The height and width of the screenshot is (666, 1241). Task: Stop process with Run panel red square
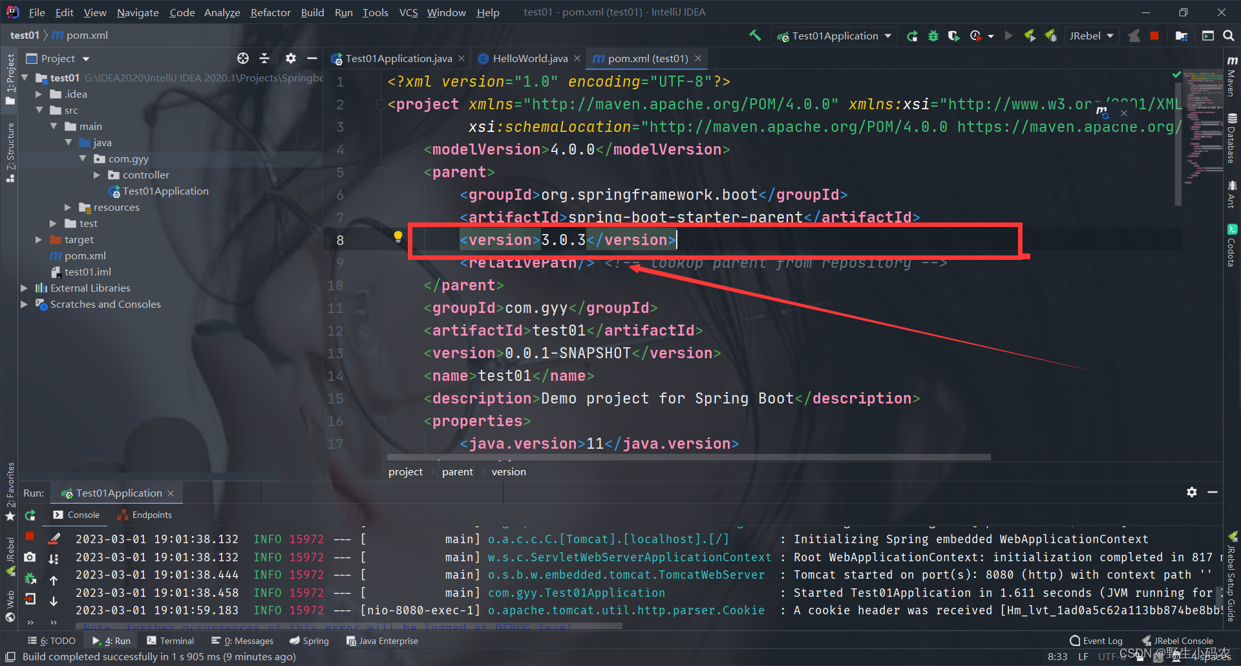(x=30, y=537)
